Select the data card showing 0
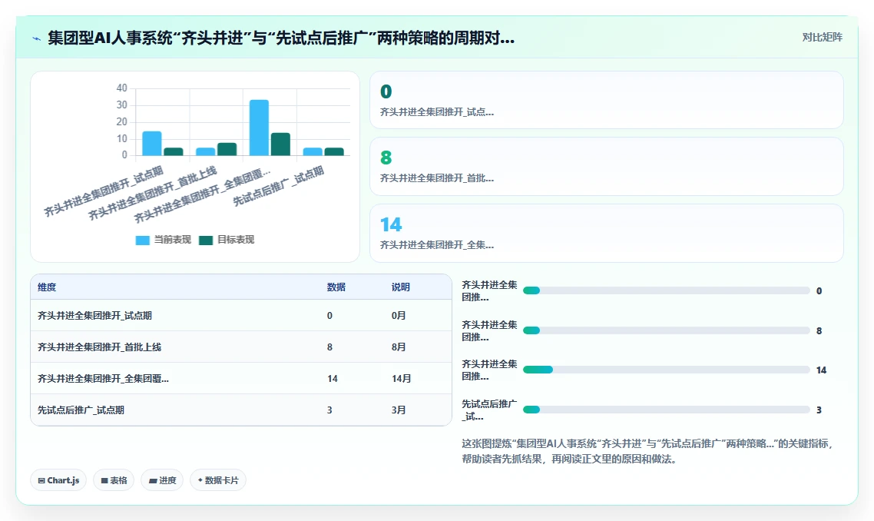Image resolution: width=874 pixels, height=521 pixels. coord(607,100)
